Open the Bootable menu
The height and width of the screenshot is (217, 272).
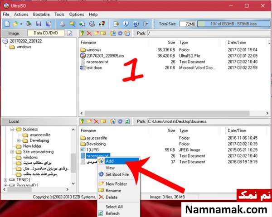click(41, 14)
